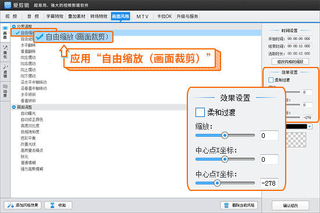Click the 删除当前风格 trash button
Image resolution: width=320 pixels, height=213 pixels.
point(239,205)
